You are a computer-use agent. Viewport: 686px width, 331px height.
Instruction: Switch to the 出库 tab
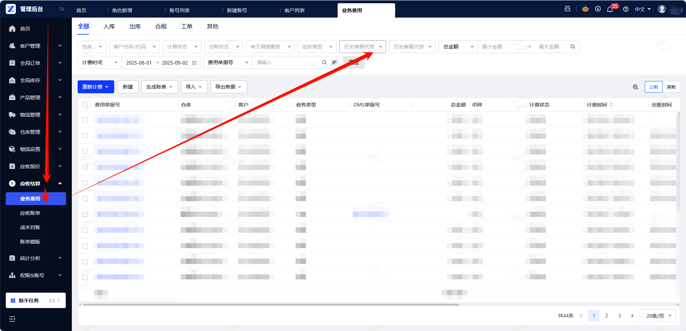point(135,27)
